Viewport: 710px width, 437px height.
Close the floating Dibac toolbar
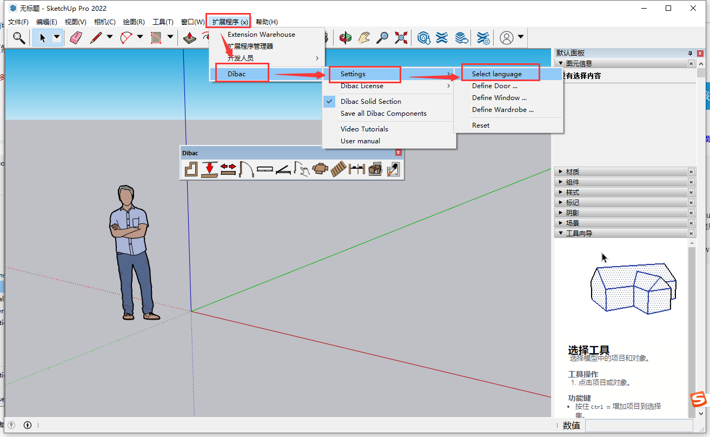click(x=399, y=153)
